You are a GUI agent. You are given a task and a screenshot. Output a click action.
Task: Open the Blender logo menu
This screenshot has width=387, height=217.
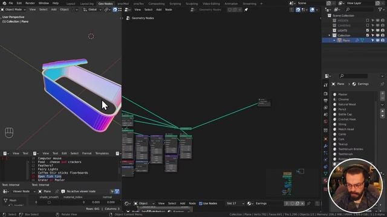point(4,3)
